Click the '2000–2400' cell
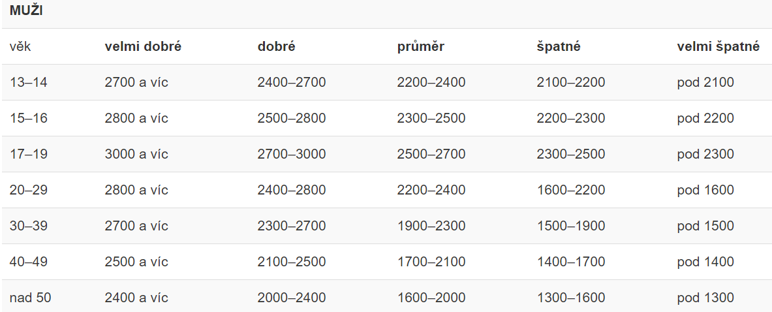Screen dimensions: 772x312 pyautogui.click(x=292, y=298)
